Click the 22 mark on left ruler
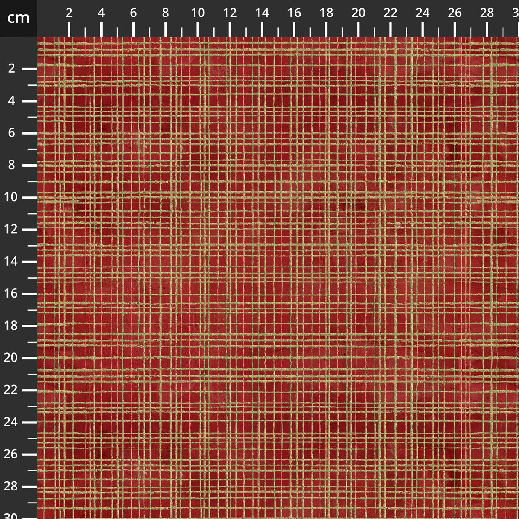Viewport: 519px width, 519px height. 11,390
